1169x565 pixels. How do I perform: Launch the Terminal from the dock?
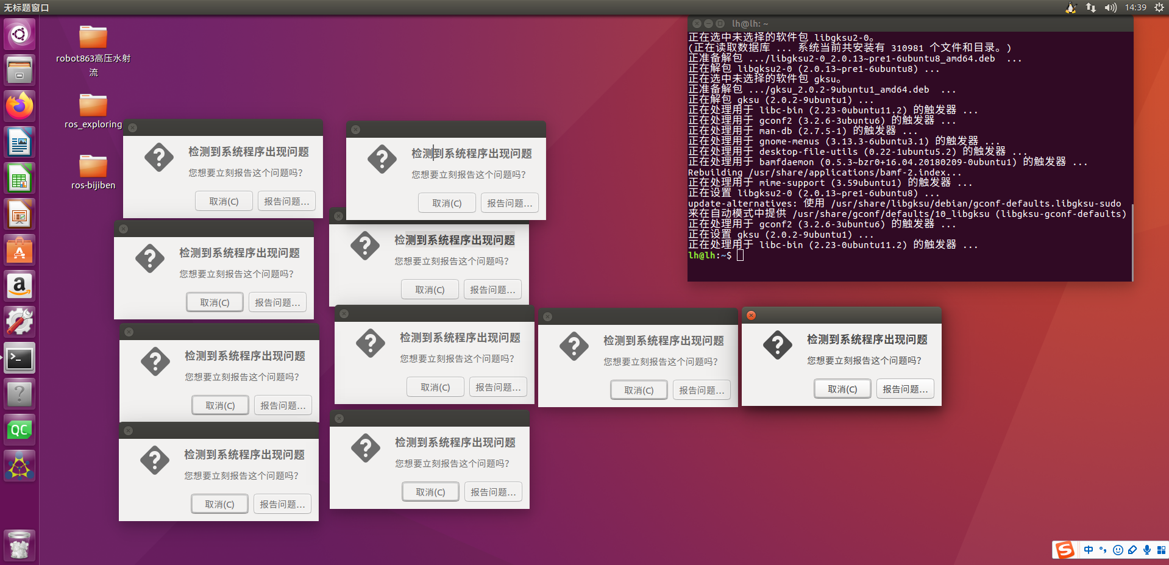(19, 358)
